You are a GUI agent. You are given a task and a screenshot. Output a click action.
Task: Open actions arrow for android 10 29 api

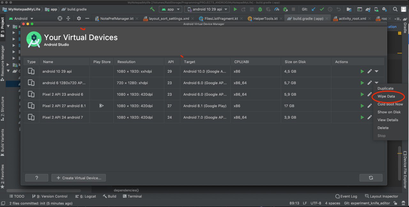[376, 71]
